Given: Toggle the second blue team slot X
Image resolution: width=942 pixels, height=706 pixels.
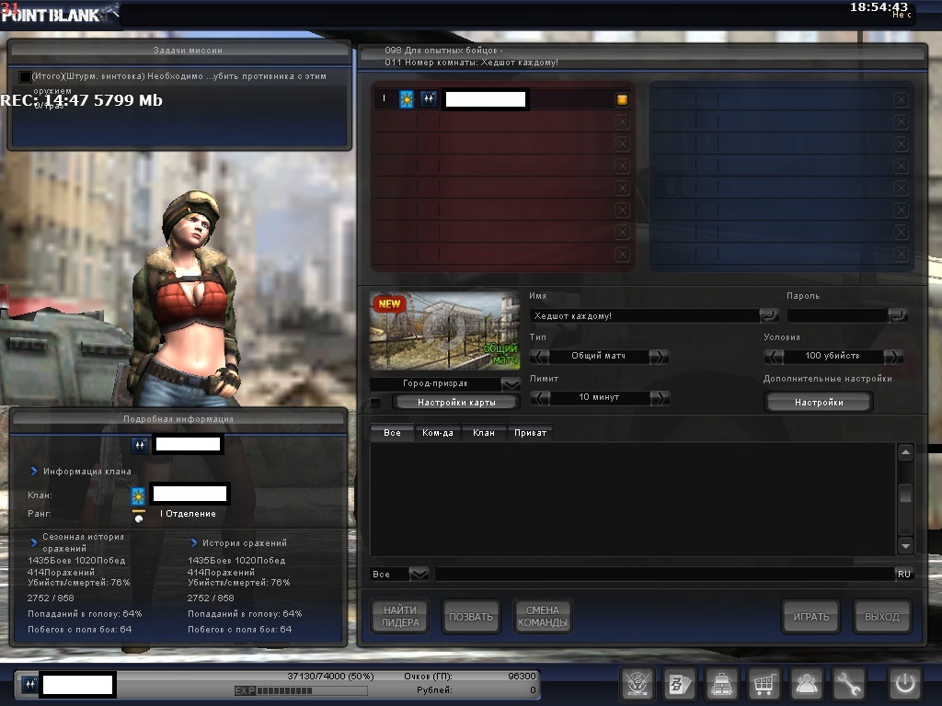Looking at the screenshot, I should [x=901, y=122].
